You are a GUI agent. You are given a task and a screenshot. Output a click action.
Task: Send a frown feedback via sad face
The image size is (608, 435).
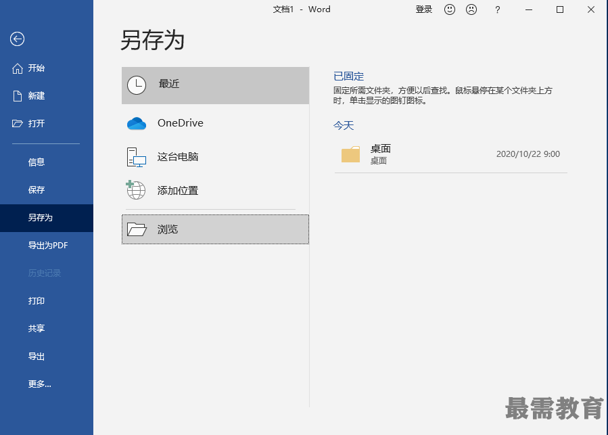pos(471,9)
